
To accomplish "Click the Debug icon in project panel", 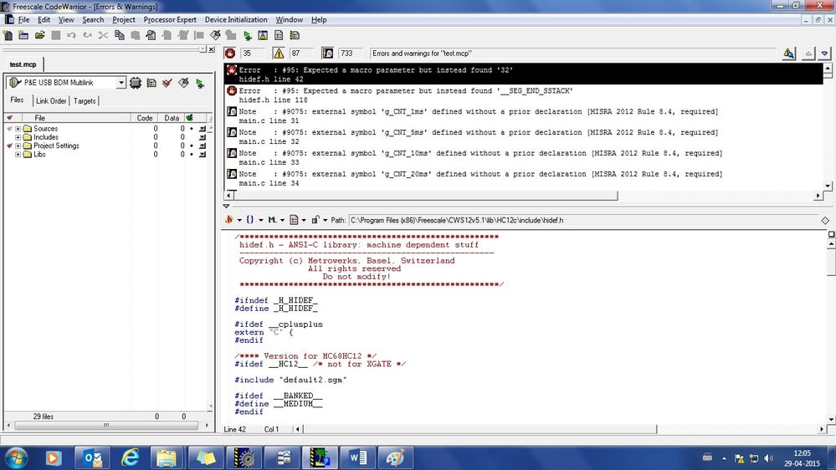I will 200,83.
